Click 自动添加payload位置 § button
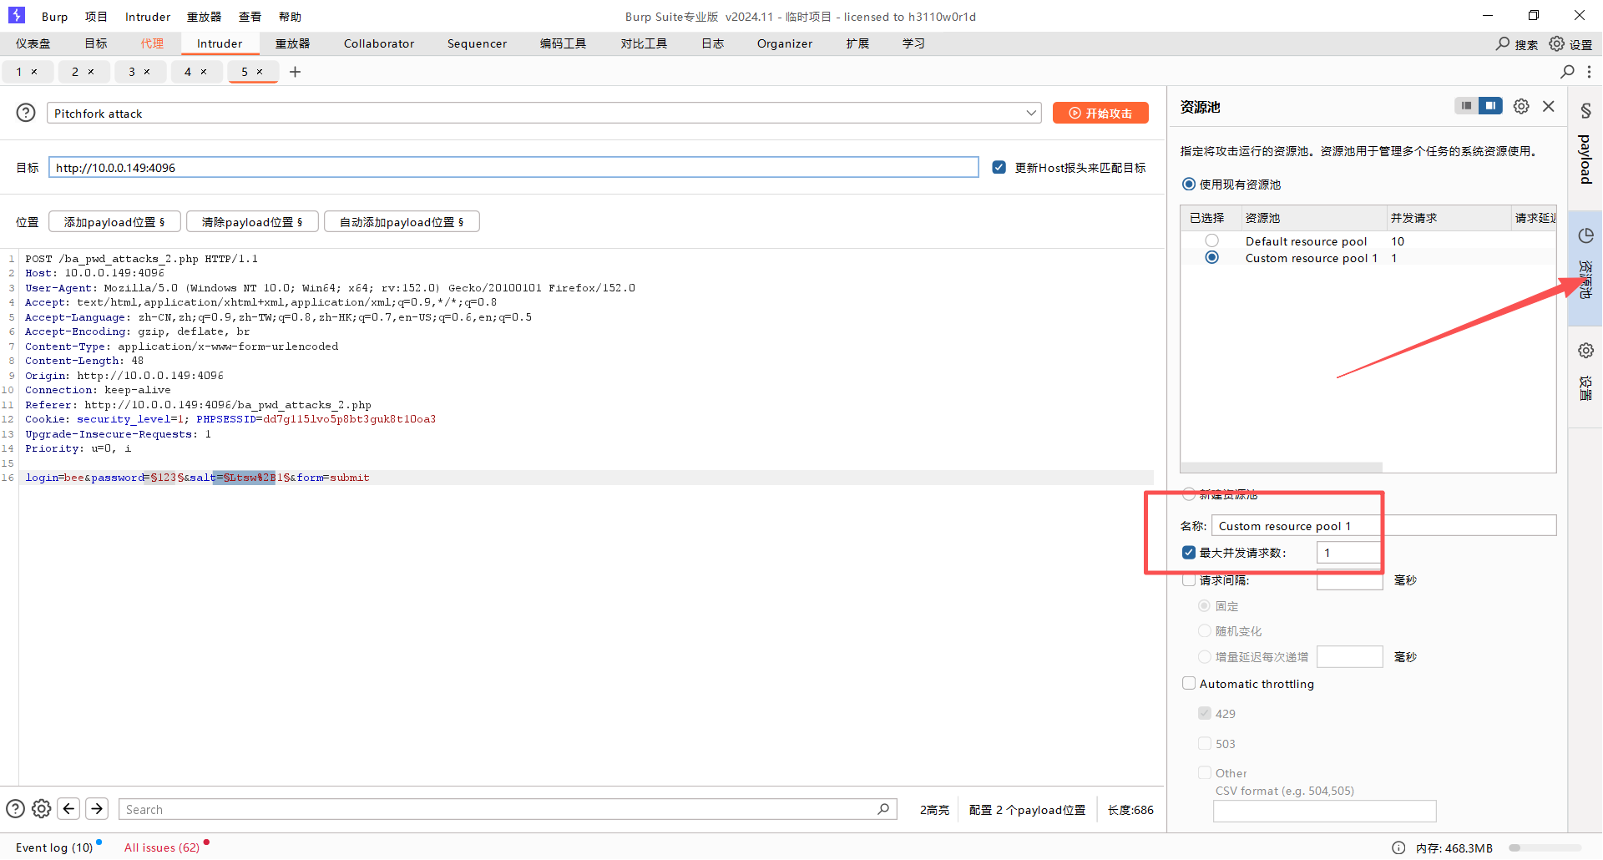The width and height of the screenshot is (1603, 860). click(402, 221)
